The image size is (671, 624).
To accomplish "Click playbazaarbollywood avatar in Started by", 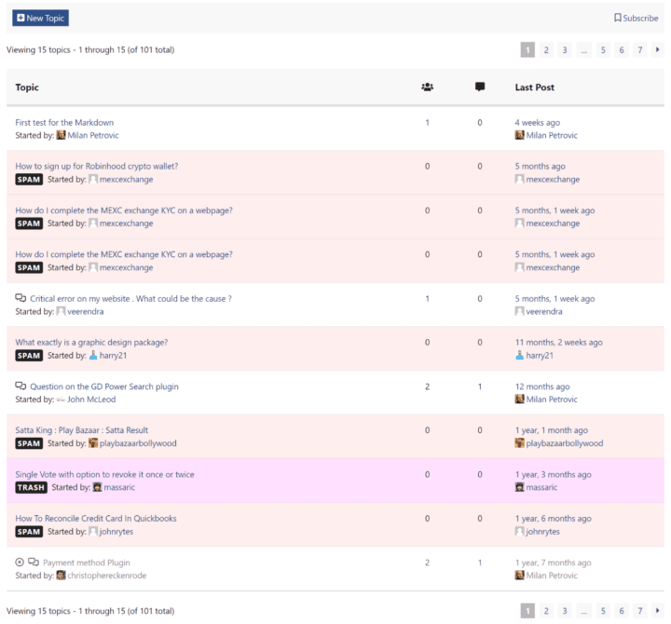I will coord(93,443).
